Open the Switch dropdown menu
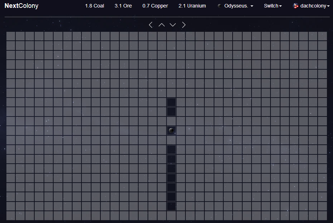This screenshot has width=333, height=223. tap(273, 6)
